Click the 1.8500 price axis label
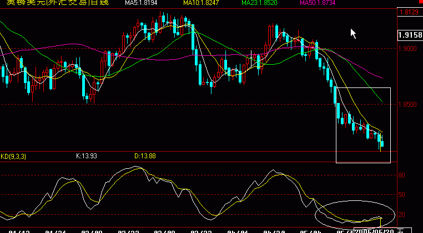Image resolution: width=423 pixels, height=233 pixels. [x=407, y=105]
